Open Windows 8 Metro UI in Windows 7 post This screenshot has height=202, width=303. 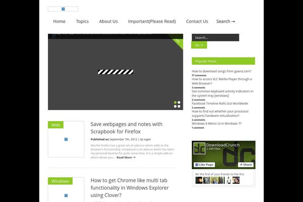(217, 123)
